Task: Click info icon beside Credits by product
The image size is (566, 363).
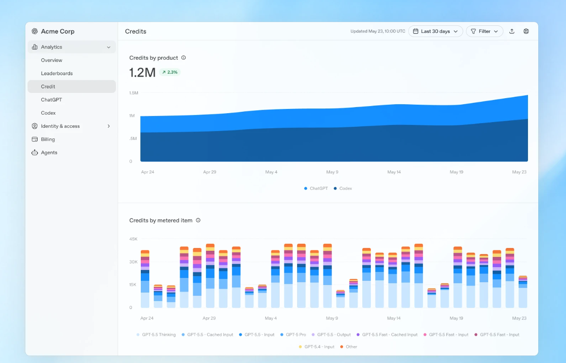Action: [184, 58]
